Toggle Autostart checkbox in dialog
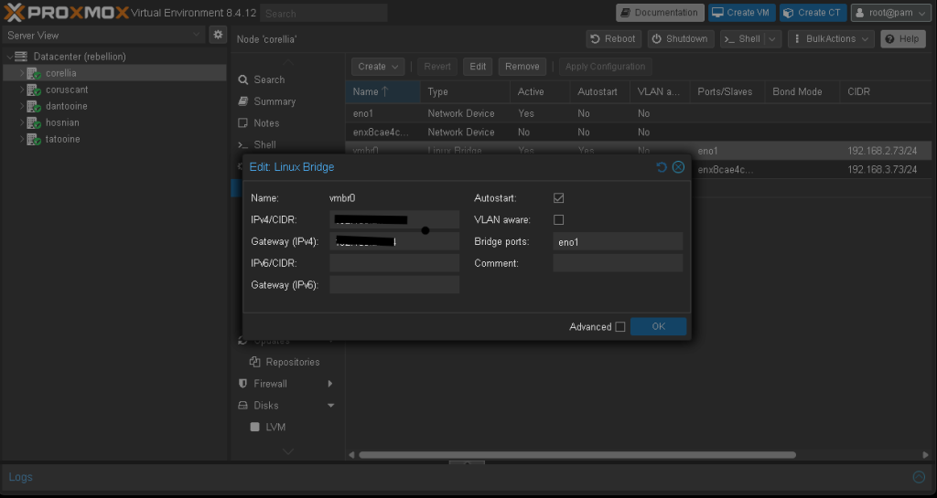937x498 pixels. (x=559, y=198)
